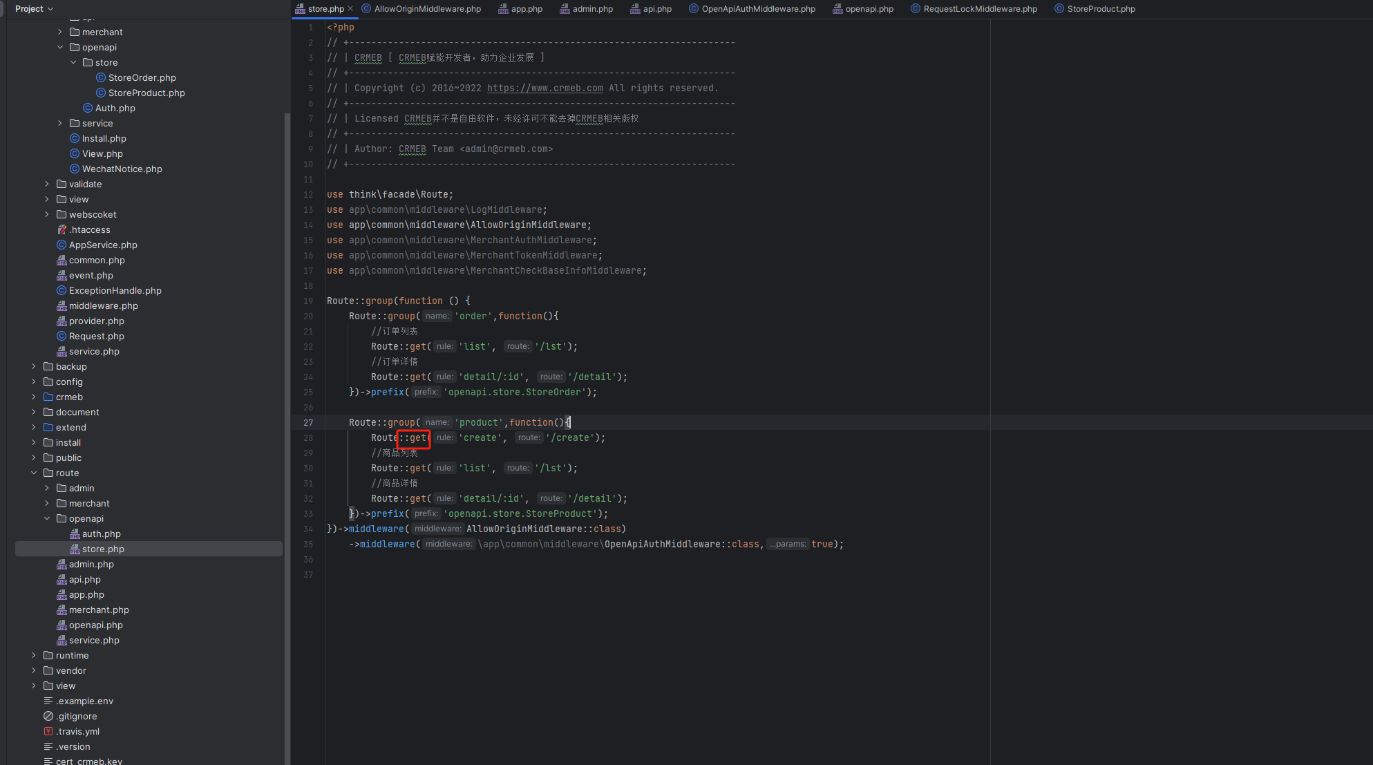This screenshot has width=1373, height=765.
Task: Expand the vendor folder
Action: [x=34, y=671]
